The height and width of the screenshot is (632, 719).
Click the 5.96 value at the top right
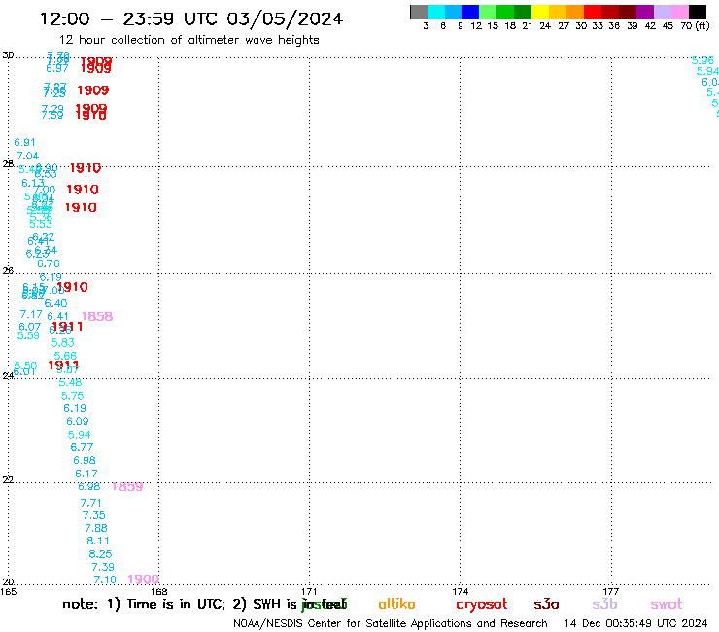[x=702, y=60]
